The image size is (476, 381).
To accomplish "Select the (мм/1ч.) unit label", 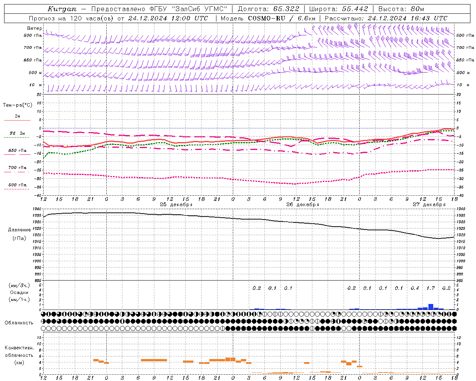I will point(19,300).
